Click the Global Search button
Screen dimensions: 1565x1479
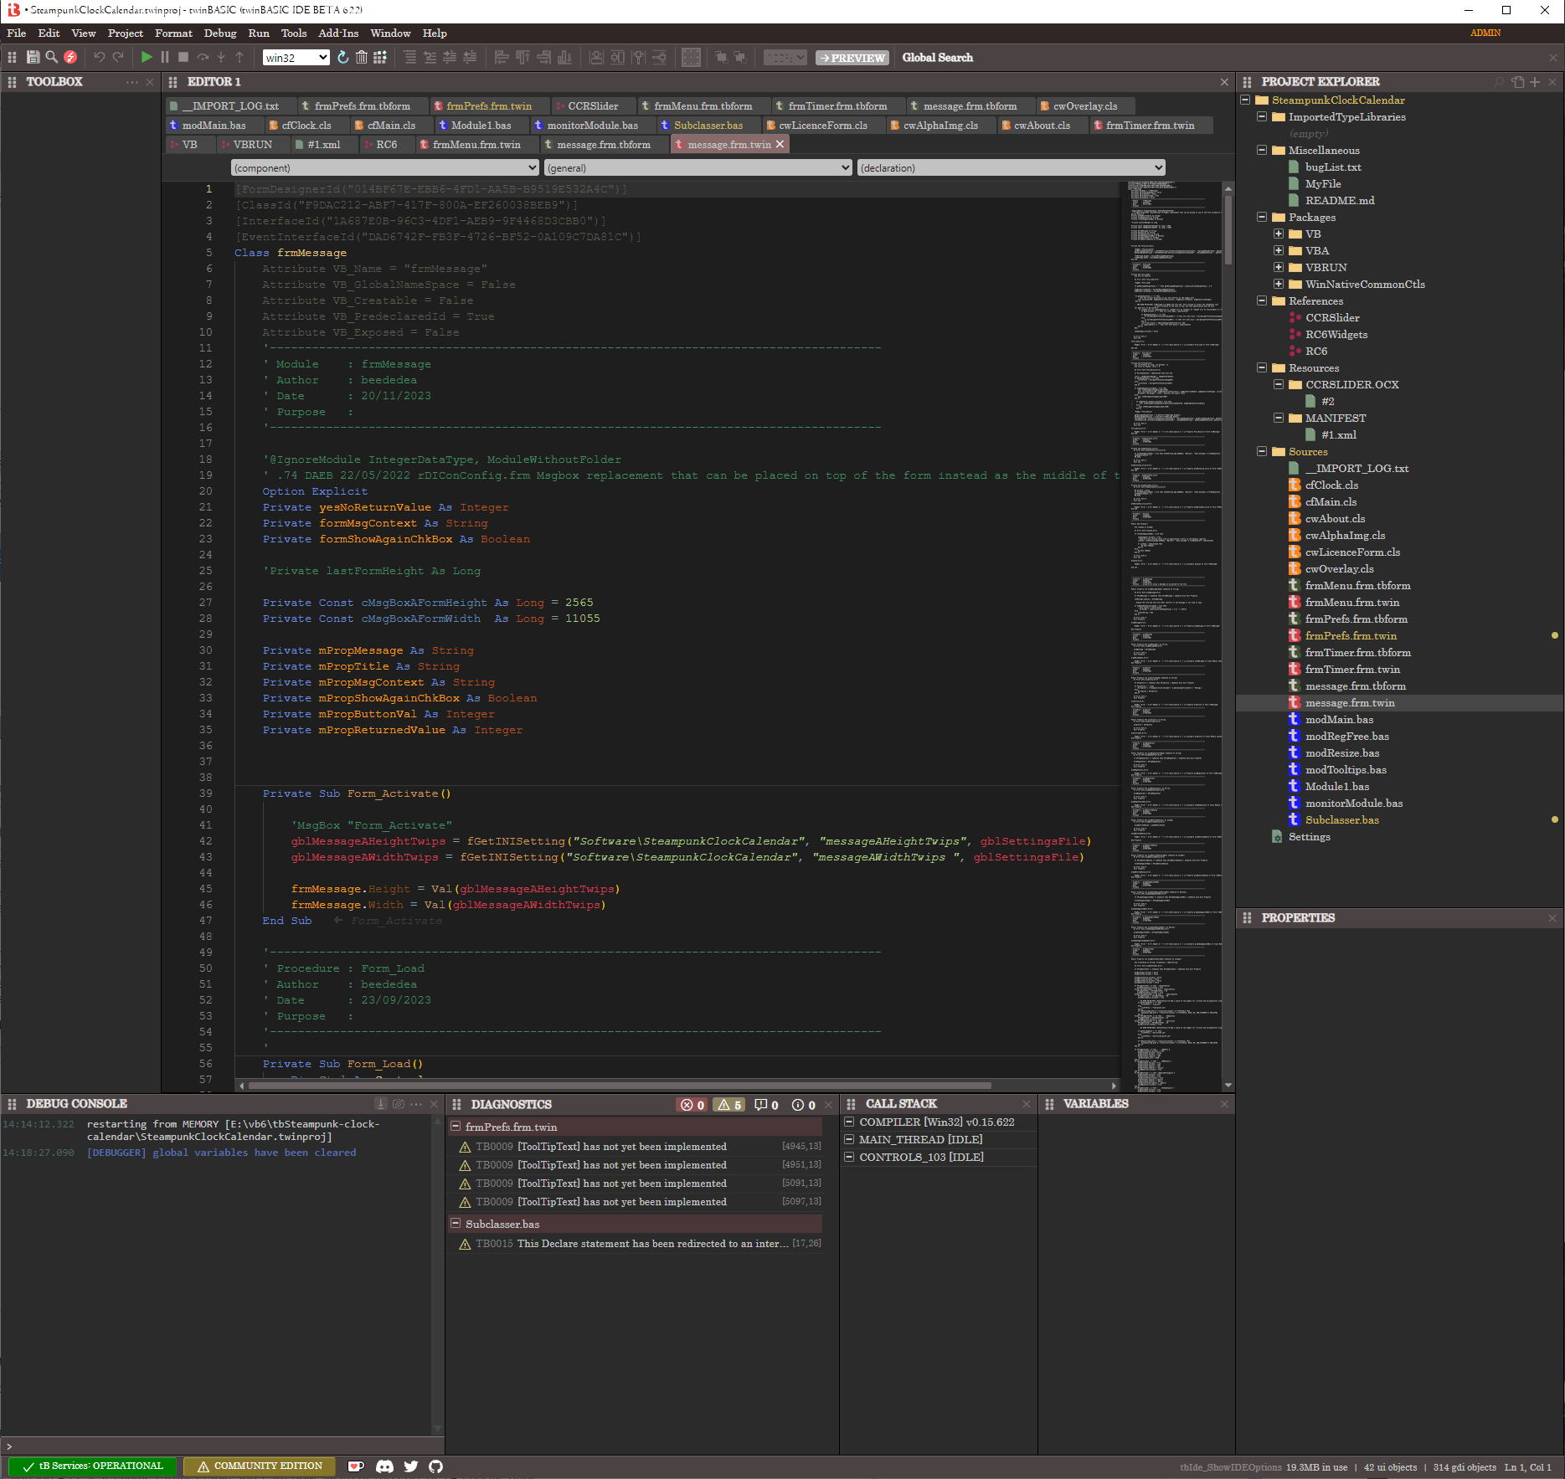click(x=937, y=58)
